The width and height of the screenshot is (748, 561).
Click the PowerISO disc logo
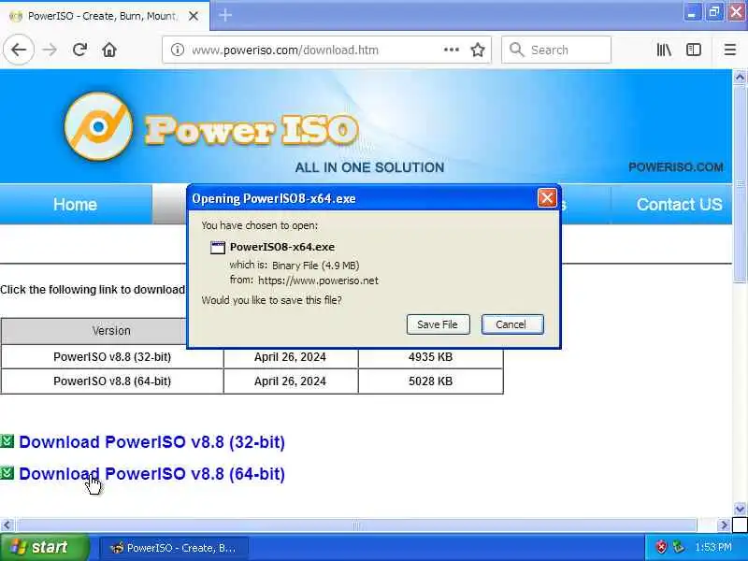99,126
